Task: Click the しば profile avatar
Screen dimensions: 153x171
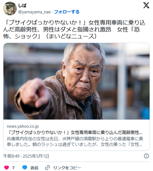Action: point(10,9)
